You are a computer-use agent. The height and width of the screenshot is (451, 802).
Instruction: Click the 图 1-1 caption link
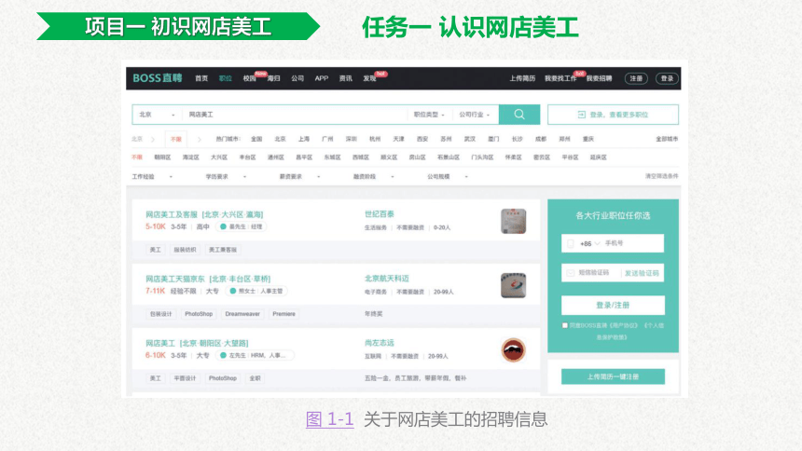tap(329, 419)
